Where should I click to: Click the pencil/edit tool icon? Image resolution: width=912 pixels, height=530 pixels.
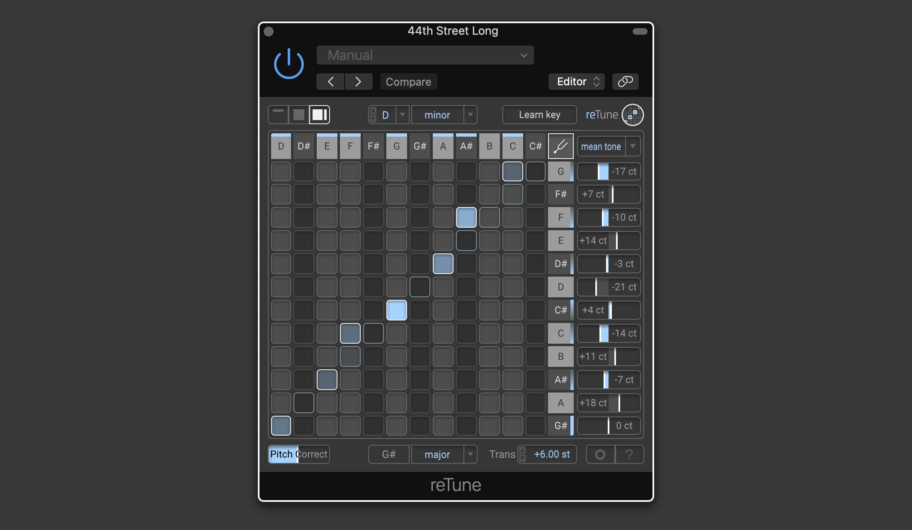(559, 147)
